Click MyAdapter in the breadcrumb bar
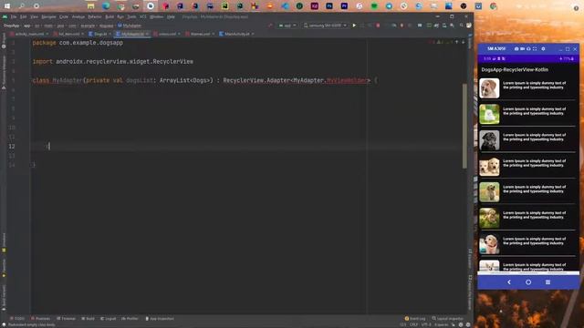The height and width of the screenshot is (328, 584). (x=130, y=26)
